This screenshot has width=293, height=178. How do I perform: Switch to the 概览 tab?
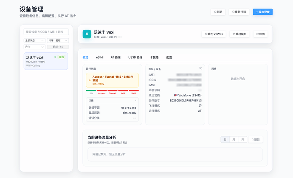point(85,57)
